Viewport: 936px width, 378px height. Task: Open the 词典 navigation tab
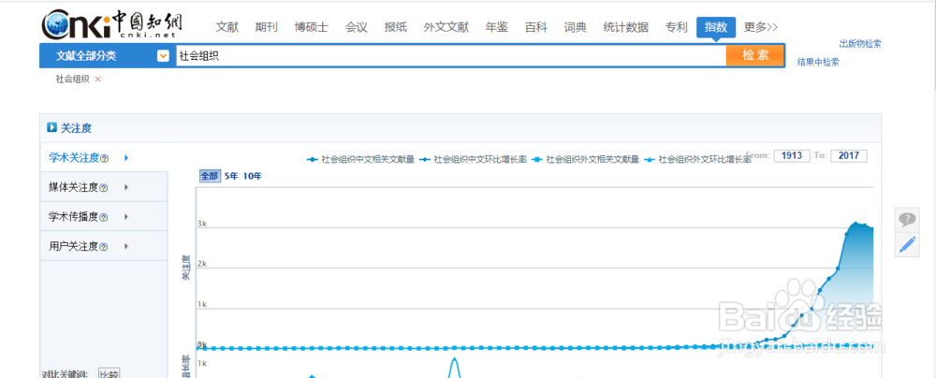(x=576, y=27)
